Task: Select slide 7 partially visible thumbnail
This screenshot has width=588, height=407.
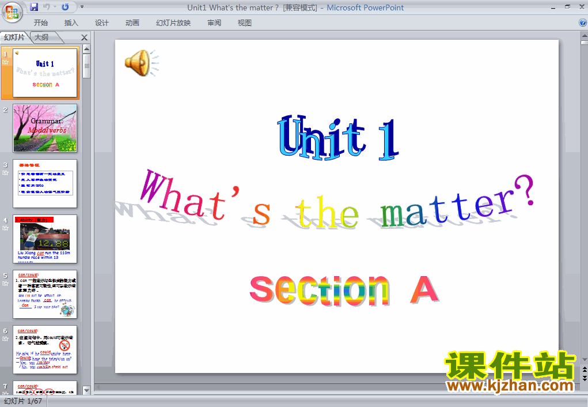Action: (45, 387)
